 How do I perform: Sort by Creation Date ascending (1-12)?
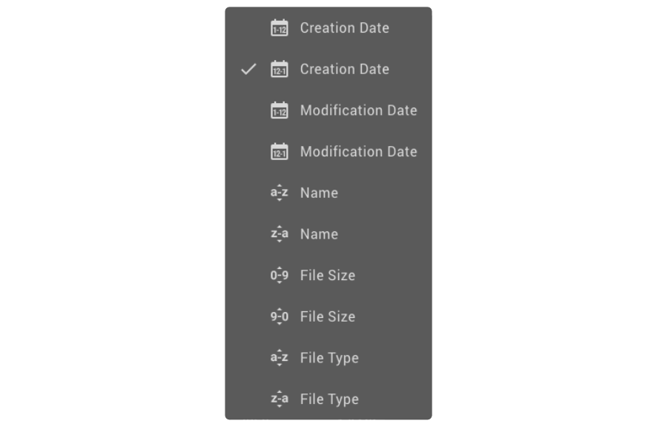click(x=344, y=28)
